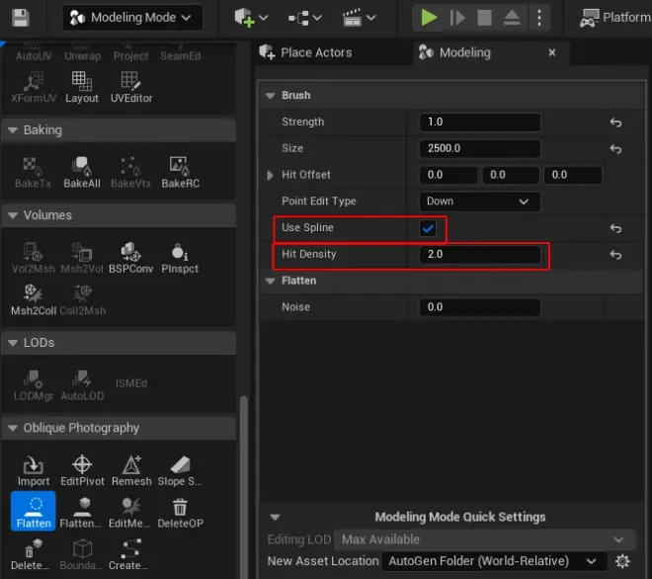The image size is (652, 579).
Task: Select the BakeVtx tool
Action: (131, 173)
